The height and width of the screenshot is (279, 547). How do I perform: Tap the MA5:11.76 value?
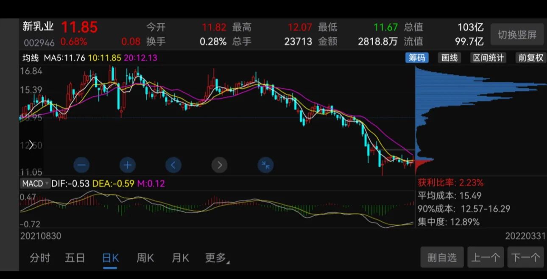tap(65, 58)
